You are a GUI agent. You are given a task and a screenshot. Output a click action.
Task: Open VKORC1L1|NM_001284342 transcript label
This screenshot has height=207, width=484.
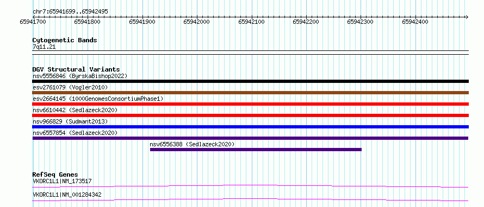(x=67, y=195)
